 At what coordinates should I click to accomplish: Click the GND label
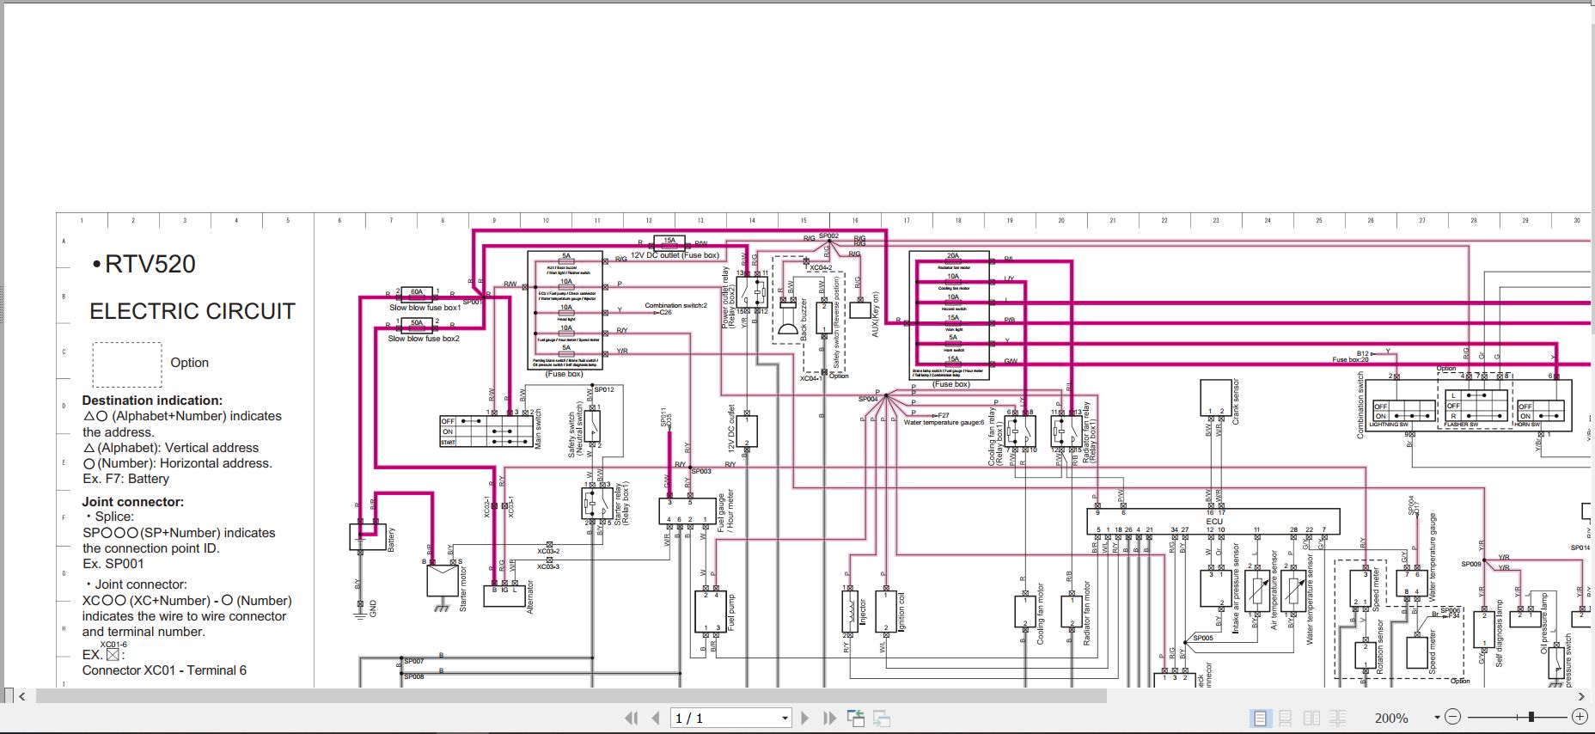coord(373,609)
